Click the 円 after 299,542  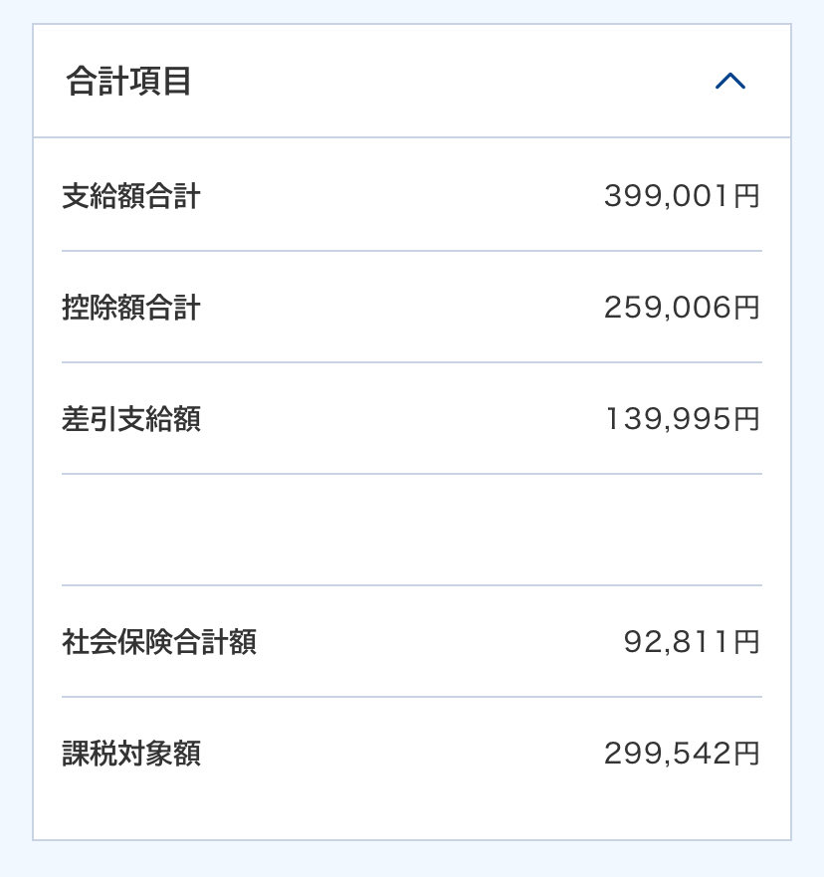[x=746, y=753]
